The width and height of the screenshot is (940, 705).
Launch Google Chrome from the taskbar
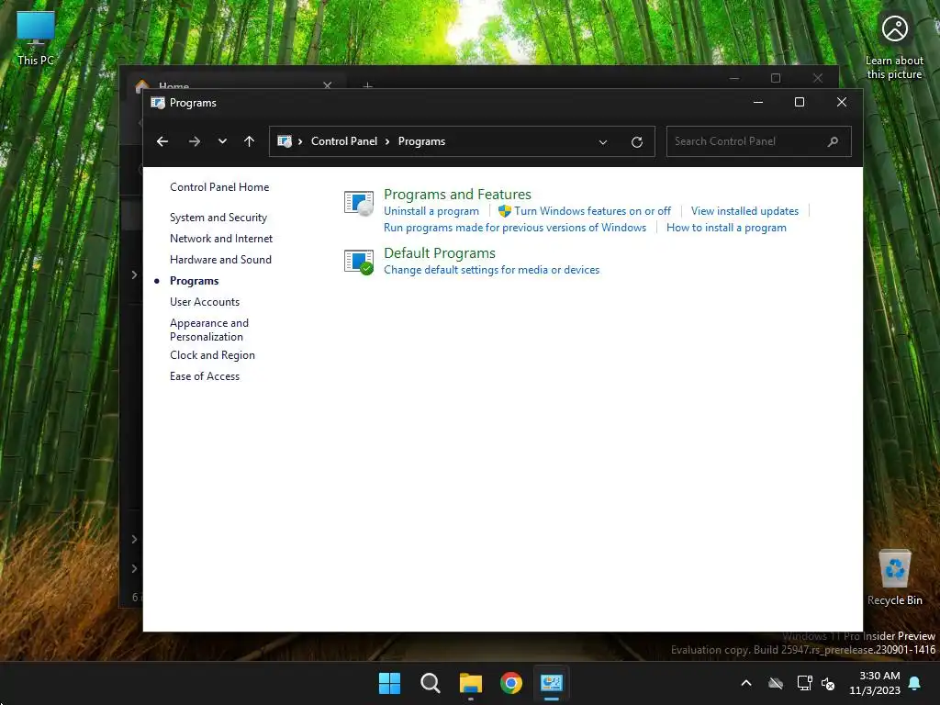(x=511, y=683)
